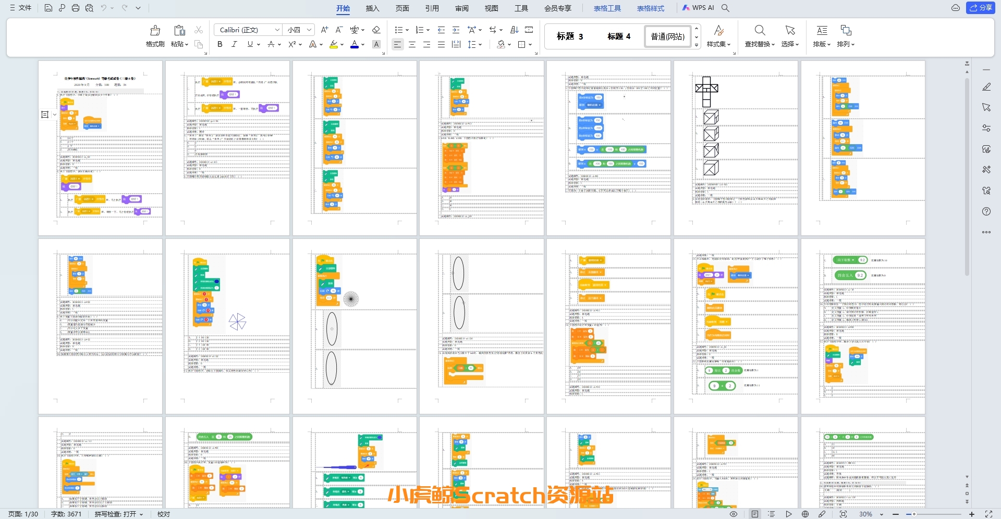Click 校对 proofreading in status bar
The image size is (1001, 519).
(164, 514)
